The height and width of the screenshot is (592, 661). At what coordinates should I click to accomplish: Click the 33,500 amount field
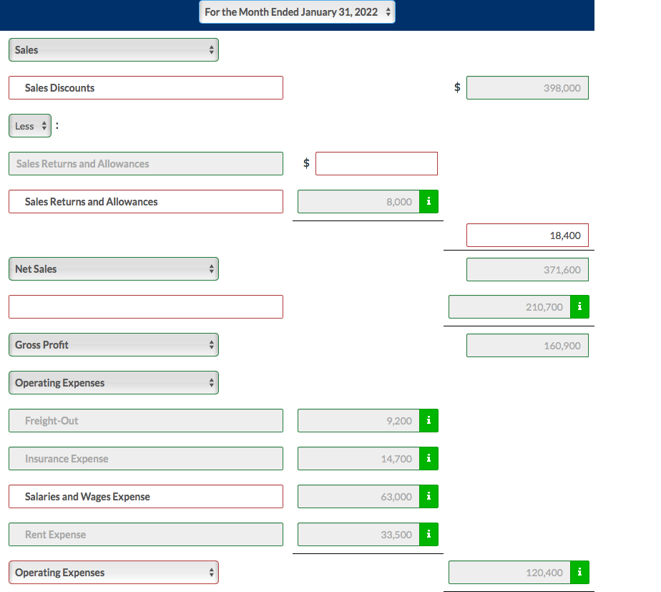358,534
